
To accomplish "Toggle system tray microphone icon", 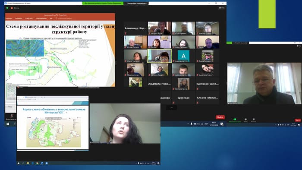I will click(x=192, y=124).
